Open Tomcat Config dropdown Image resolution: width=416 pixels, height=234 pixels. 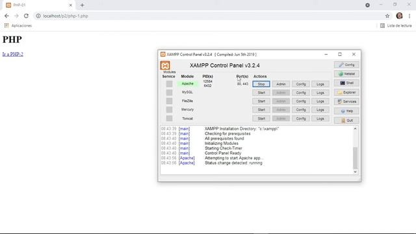click(301, 118)
